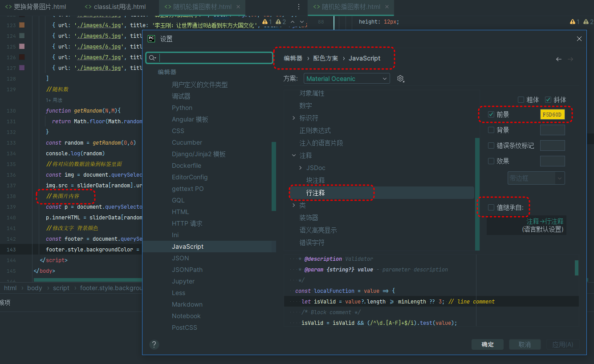Click 配色方案 in the settings breadcrumb
594x364 pixels.
[325, 58]
